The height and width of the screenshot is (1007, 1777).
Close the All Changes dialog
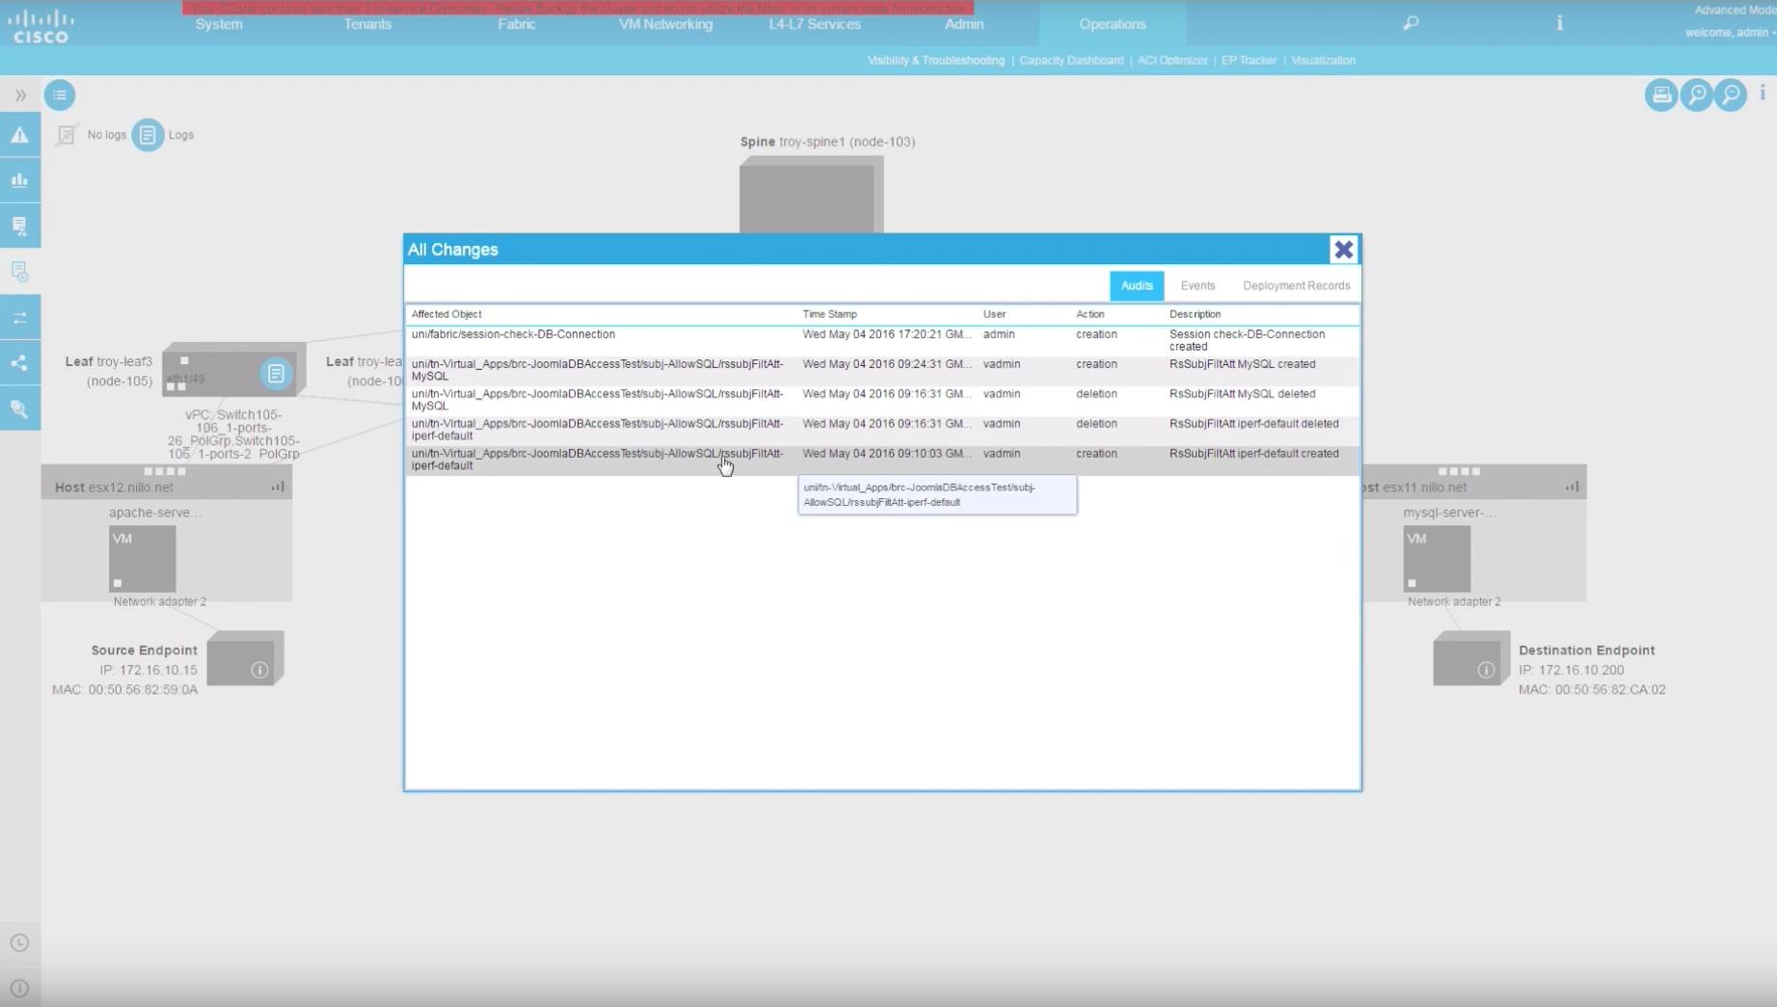[x=1343, y=250]
